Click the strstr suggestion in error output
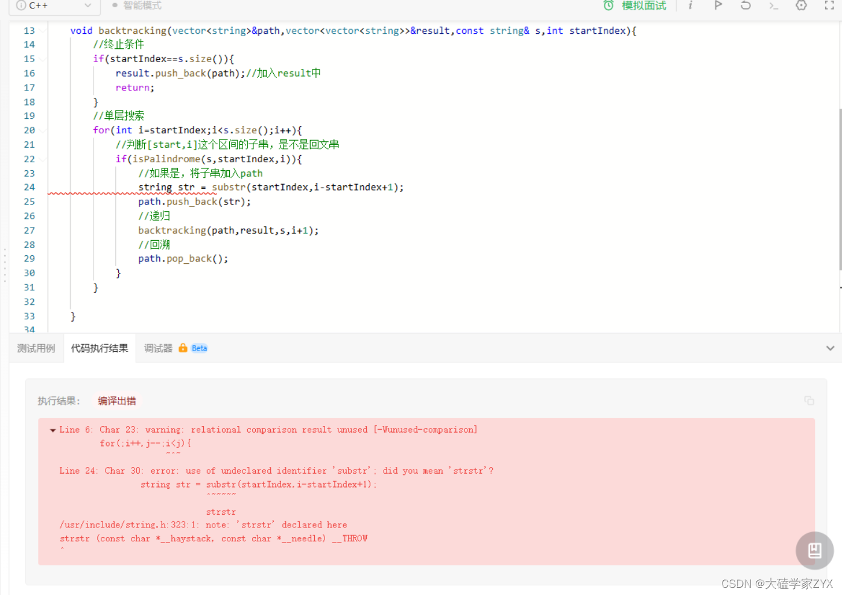This screenshot has height=595, width=842. click(221, 512)
